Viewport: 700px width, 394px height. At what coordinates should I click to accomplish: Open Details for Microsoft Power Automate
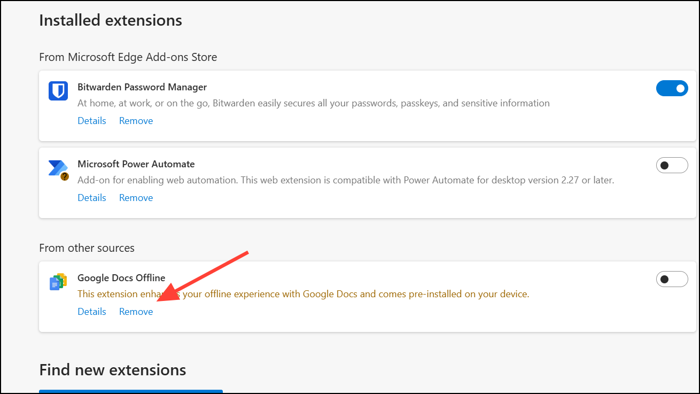[91, 197]
